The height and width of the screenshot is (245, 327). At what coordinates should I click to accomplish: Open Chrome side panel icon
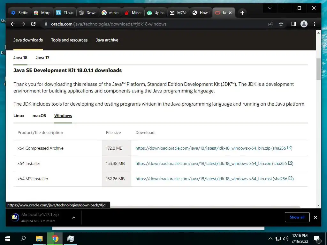pyautogui.click(x=294, y=24)
